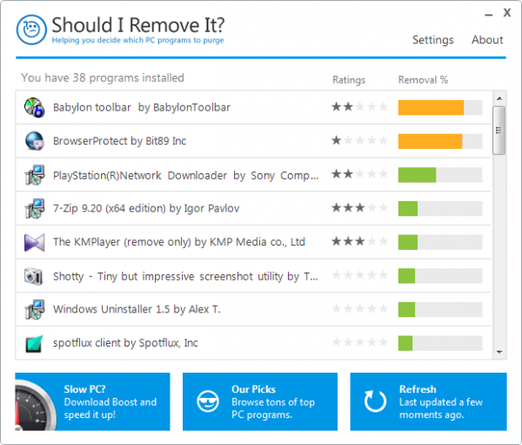Minimize the Should I Remove It window
522x445 pixels.
(x=488, y=15)
